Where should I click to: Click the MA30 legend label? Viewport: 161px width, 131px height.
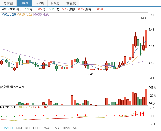click(x=41, y=14)
